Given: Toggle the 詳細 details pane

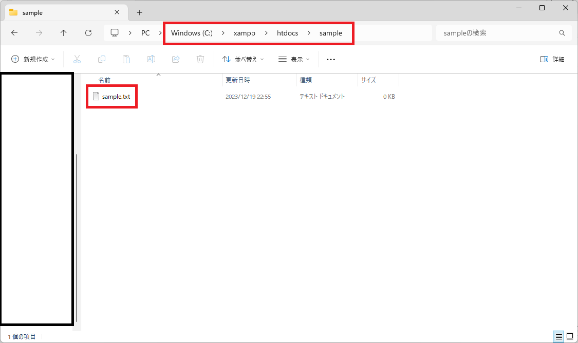Looking at the screenshot, I should (x=553, y=59).
